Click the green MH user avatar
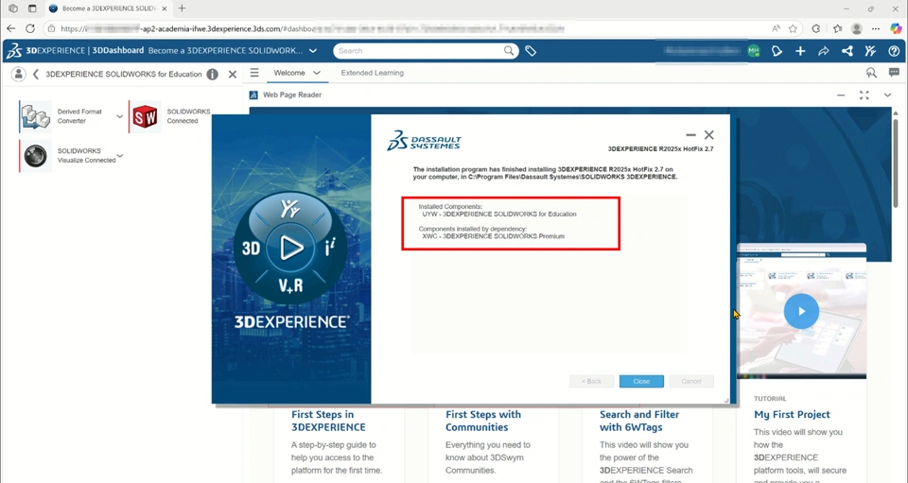The width and height of the screenshot is (908, 483). pyautogui.click(x=754, y=51)
